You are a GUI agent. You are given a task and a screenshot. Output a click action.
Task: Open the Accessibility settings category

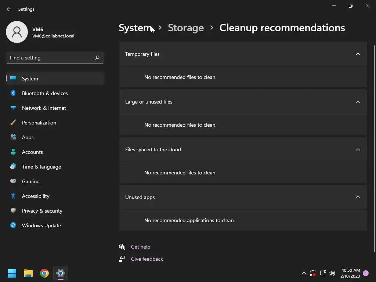(36, 196)
